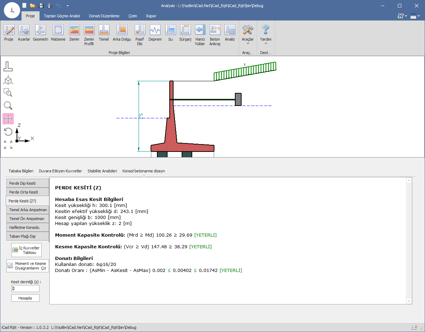Click the 'Kullanılan donatı: 6φ16/20' line
The width and height of the screenshot is (425, 332).
click(x=86, y=264)
